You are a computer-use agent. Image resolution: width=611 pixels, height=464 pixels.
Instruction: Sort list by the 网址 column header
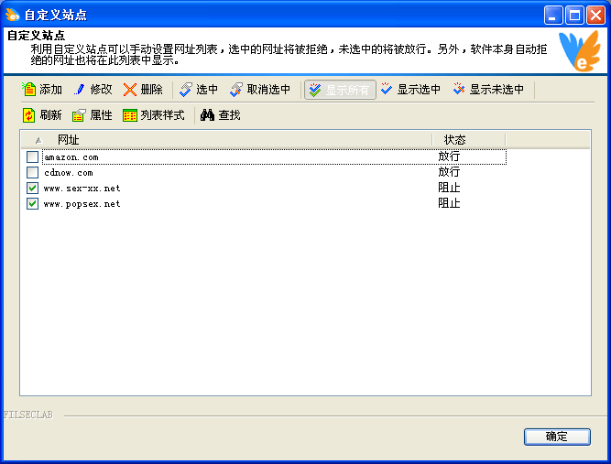(229, 140)
